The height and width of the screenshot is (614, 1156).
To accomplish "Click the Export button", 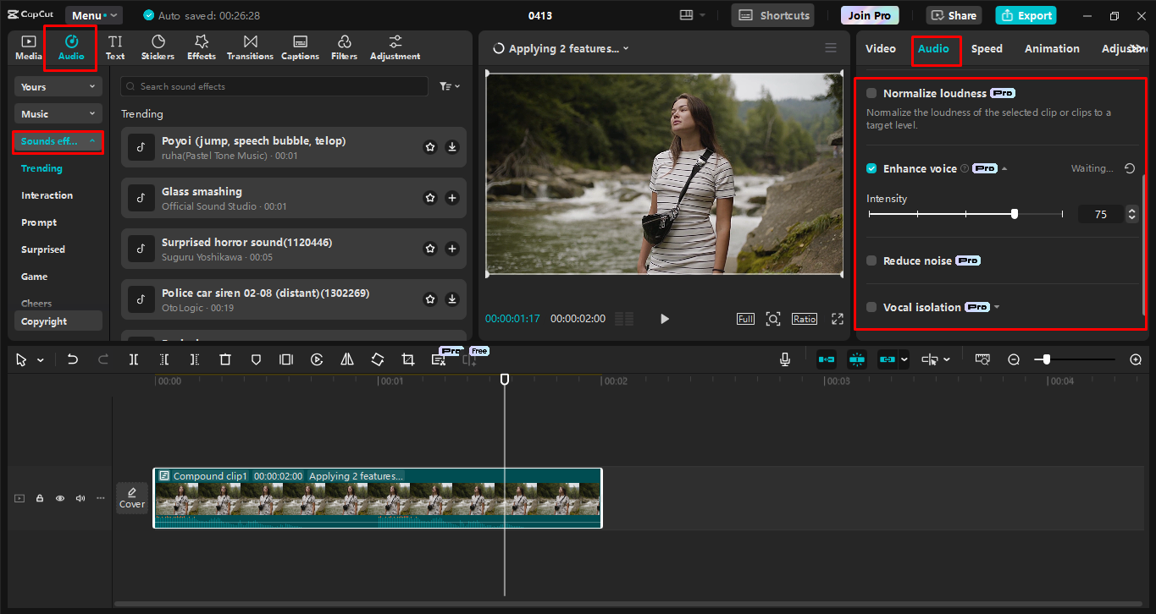I will pyautogui.click(x=1026, y=15).
